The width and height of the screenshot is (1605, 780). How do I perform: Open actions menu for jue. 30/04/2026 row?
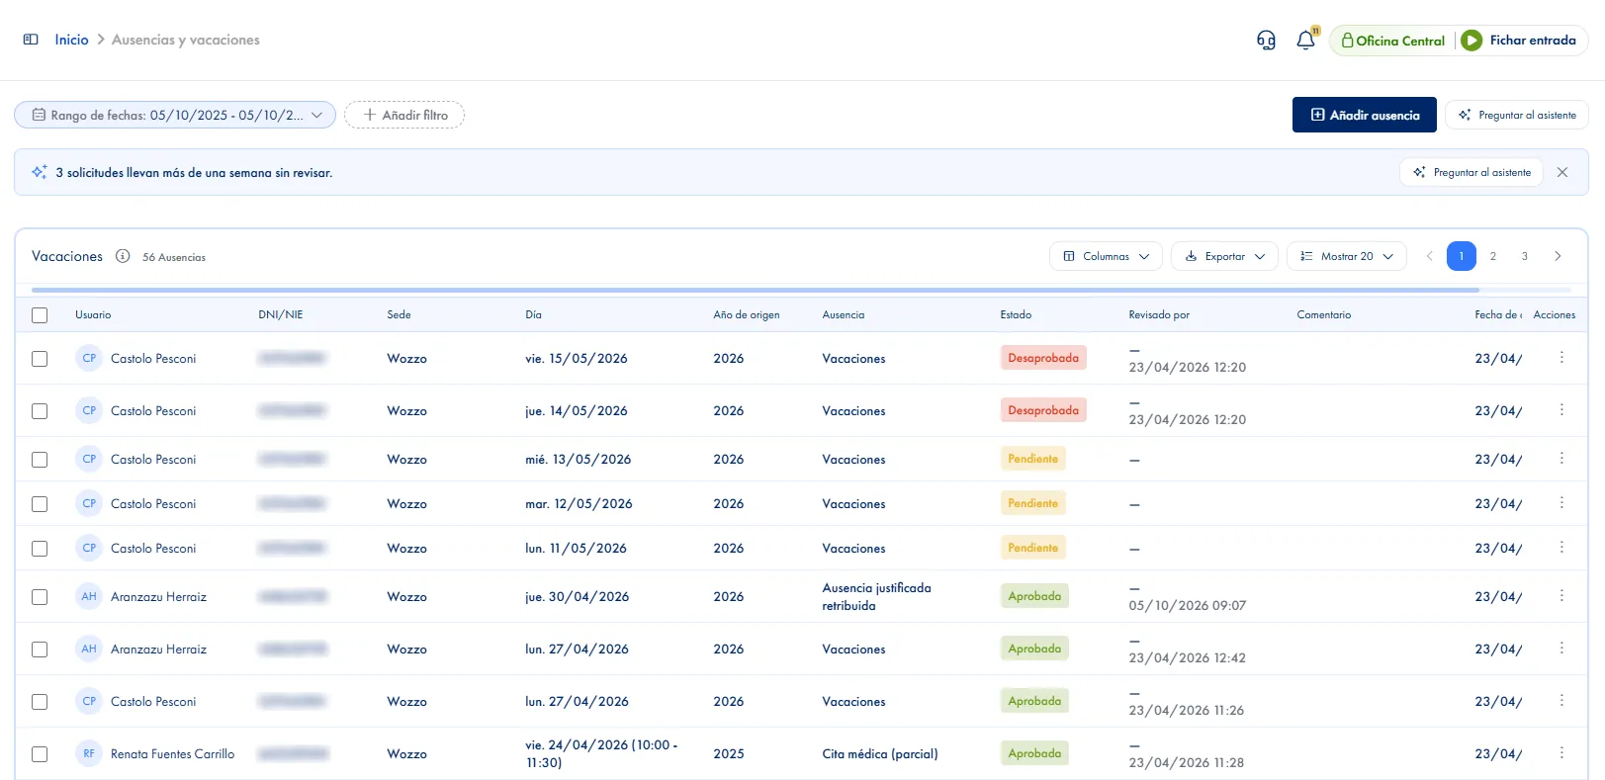point(1561,596)
